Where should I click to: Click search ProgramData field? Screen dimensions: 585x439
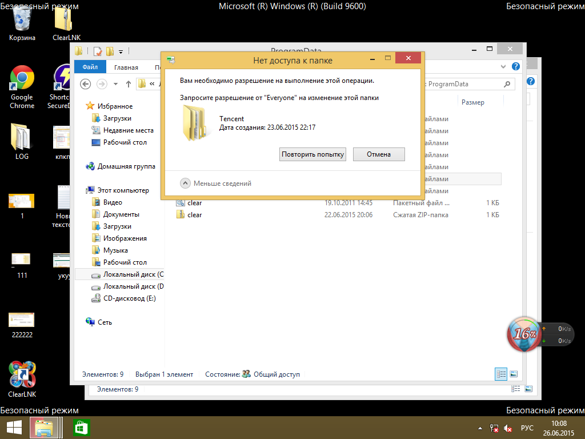(x=469, y=84)
